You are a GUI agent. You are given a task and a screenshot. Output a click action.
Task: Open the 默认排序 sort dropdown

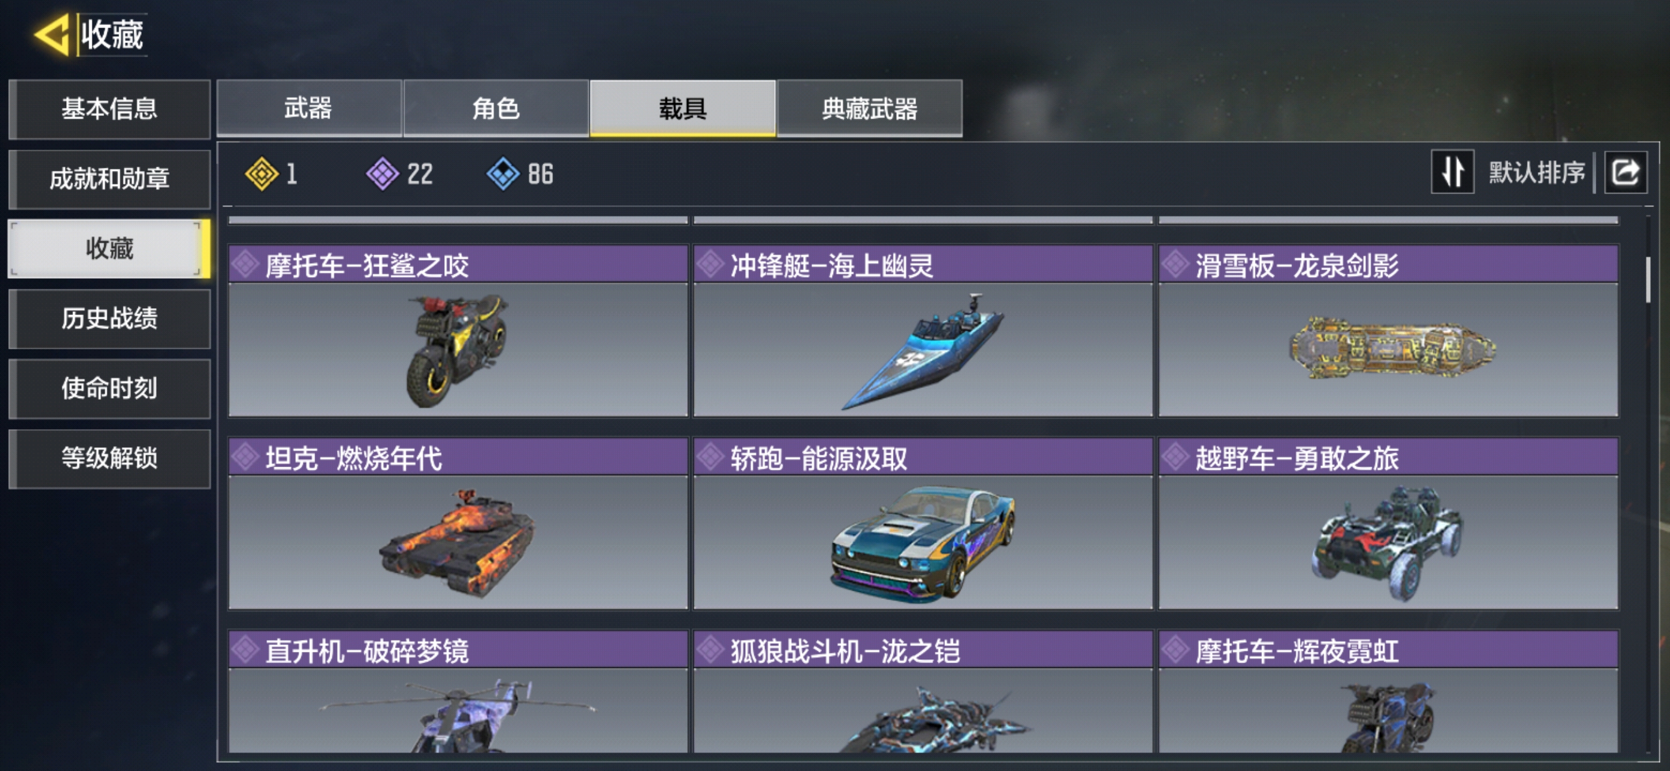click(x=1536, y=172)
